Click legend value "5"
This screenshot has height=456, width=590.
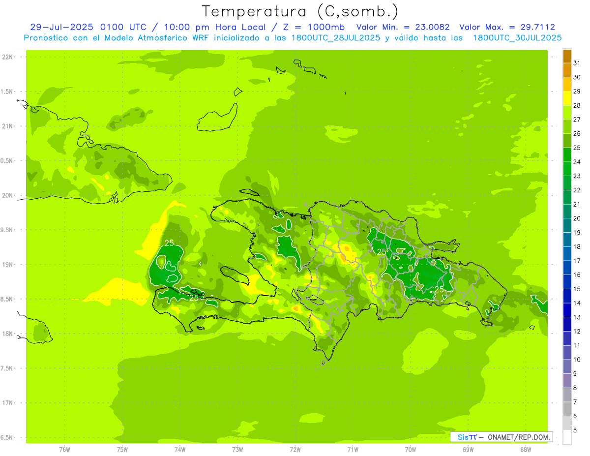[x=575, y=430]
